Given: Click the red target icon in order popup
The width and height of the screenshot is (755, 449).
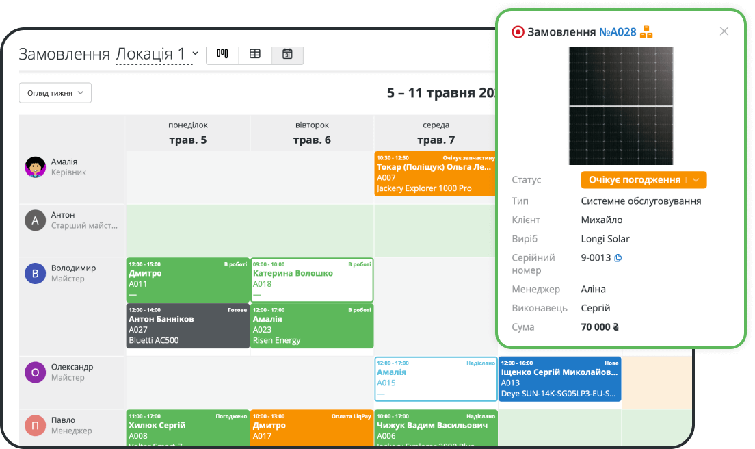Looking at the screenshot, I should click(518, 31).
